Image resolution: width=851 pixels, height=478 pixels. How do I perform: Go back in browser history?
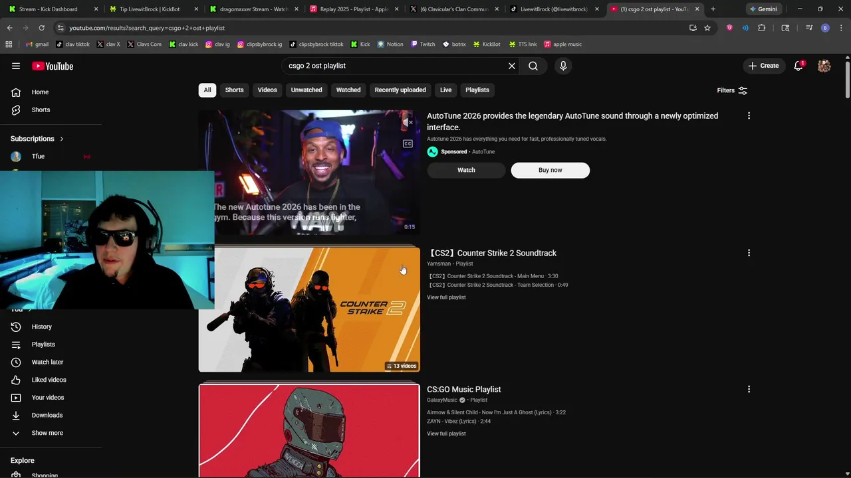coord(10,28)
